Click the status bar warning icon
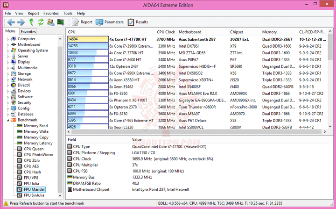This screenshot has height=209, width=336. pos(6,203)
